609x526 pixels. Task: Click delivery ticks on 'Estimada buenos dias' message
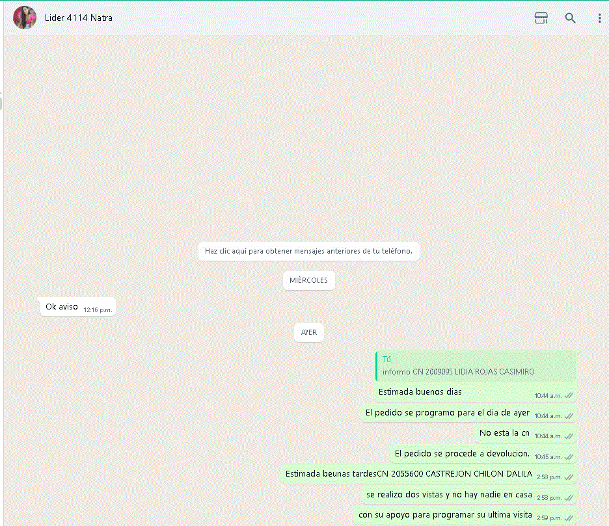[x=569, y=395]
